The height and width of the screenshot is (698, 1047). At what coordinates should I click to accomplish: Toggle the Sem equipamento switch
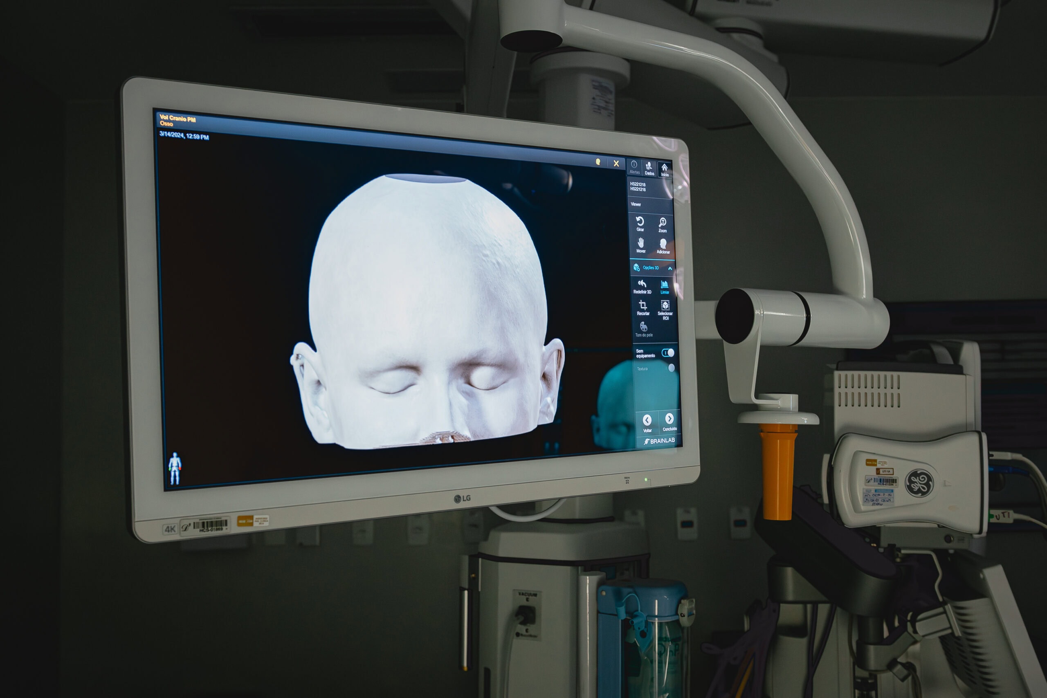[668, 353]
